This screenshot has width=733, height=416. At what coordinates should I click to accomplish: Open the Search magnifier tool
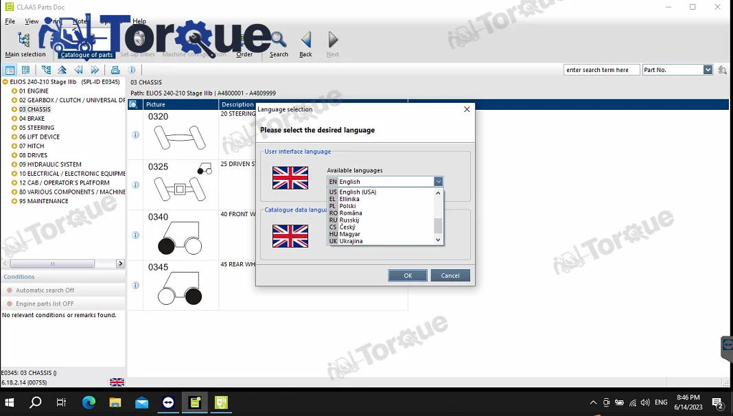point(279,45)
